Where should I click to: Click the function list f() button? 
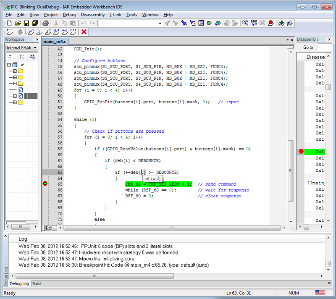coord(48,228)
